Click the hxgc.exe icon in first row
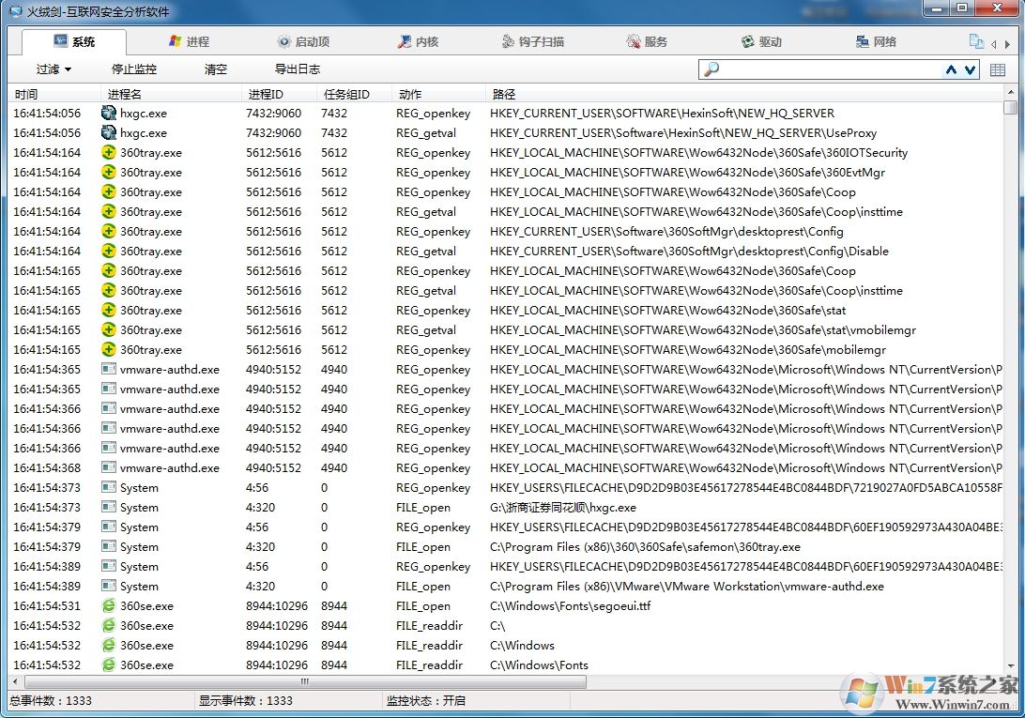This screenshot has width=1025, height=718. click(109, 113)
